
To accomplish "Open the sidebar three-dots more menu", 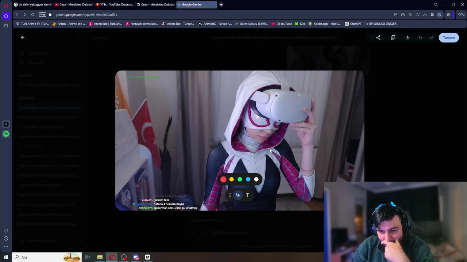I will point(6,246).
